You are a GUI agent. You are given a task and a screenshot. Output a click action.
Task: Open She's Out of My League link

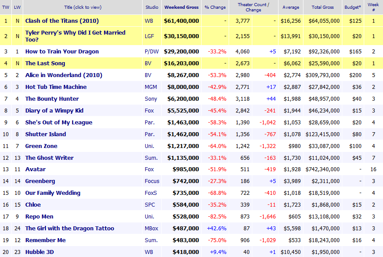59,122
